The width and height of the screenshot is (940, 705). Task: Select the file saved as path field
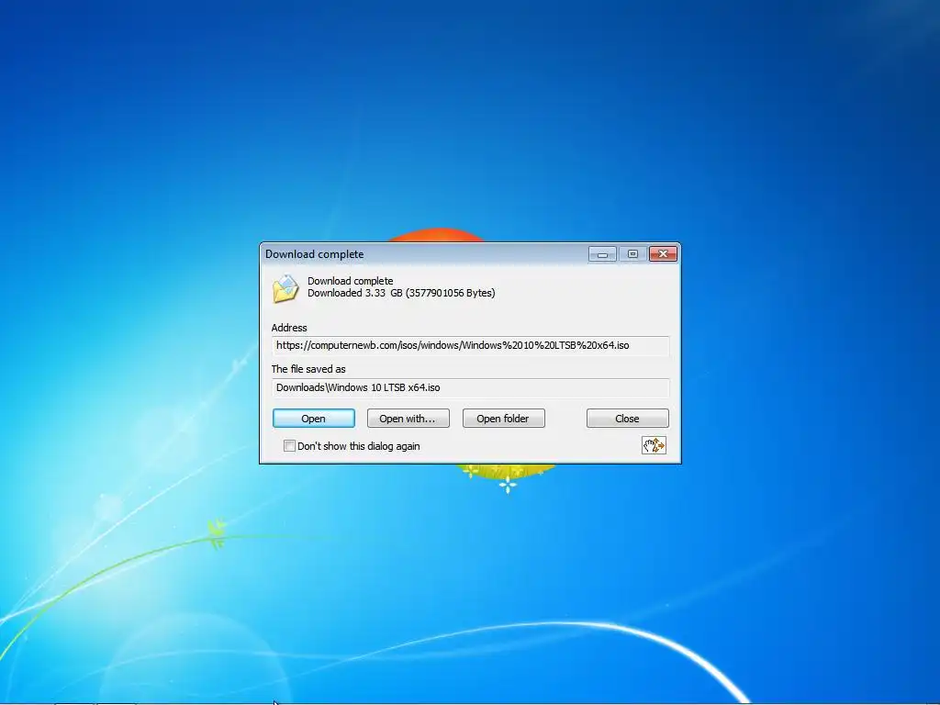click(x=471, y=388)
